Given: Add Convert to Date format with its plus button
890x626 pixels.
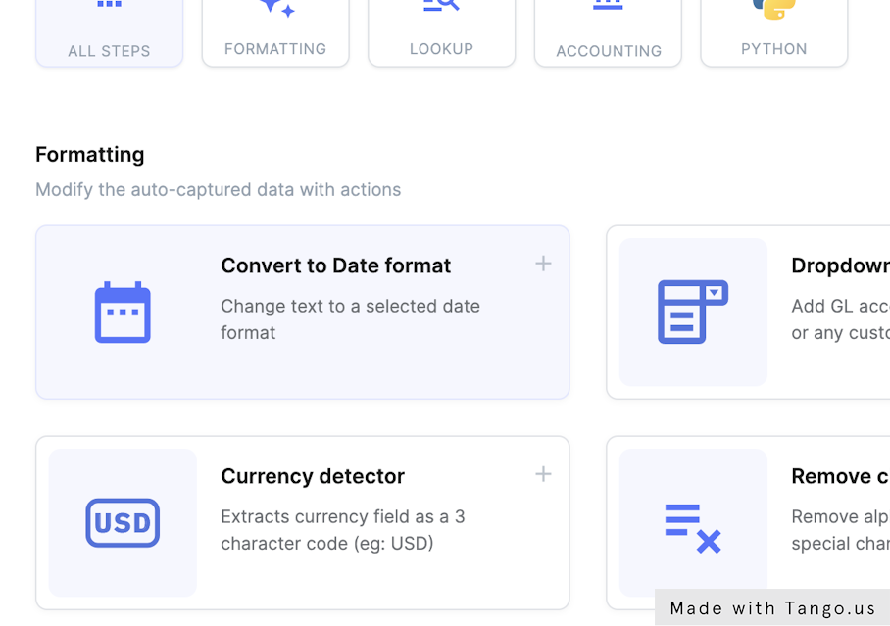Looking at the screenshot, I should click(543, 264).
